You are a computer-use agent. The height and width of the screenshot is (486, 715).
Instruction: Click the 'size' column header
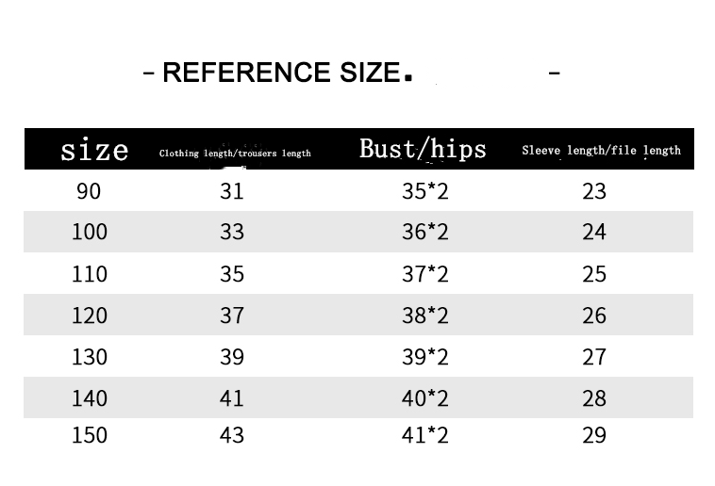coord(94,149)
